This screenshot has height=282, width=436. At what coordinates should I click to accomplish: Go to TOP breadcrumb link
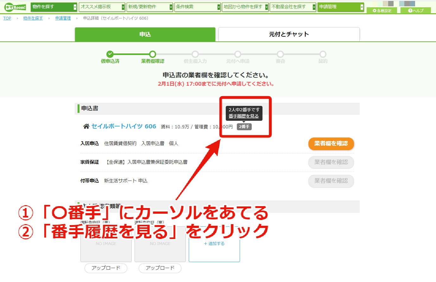tap(7, 18)
